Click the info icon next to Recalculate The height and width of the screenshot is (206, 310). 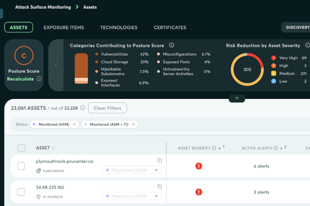[x=39, y=79]
